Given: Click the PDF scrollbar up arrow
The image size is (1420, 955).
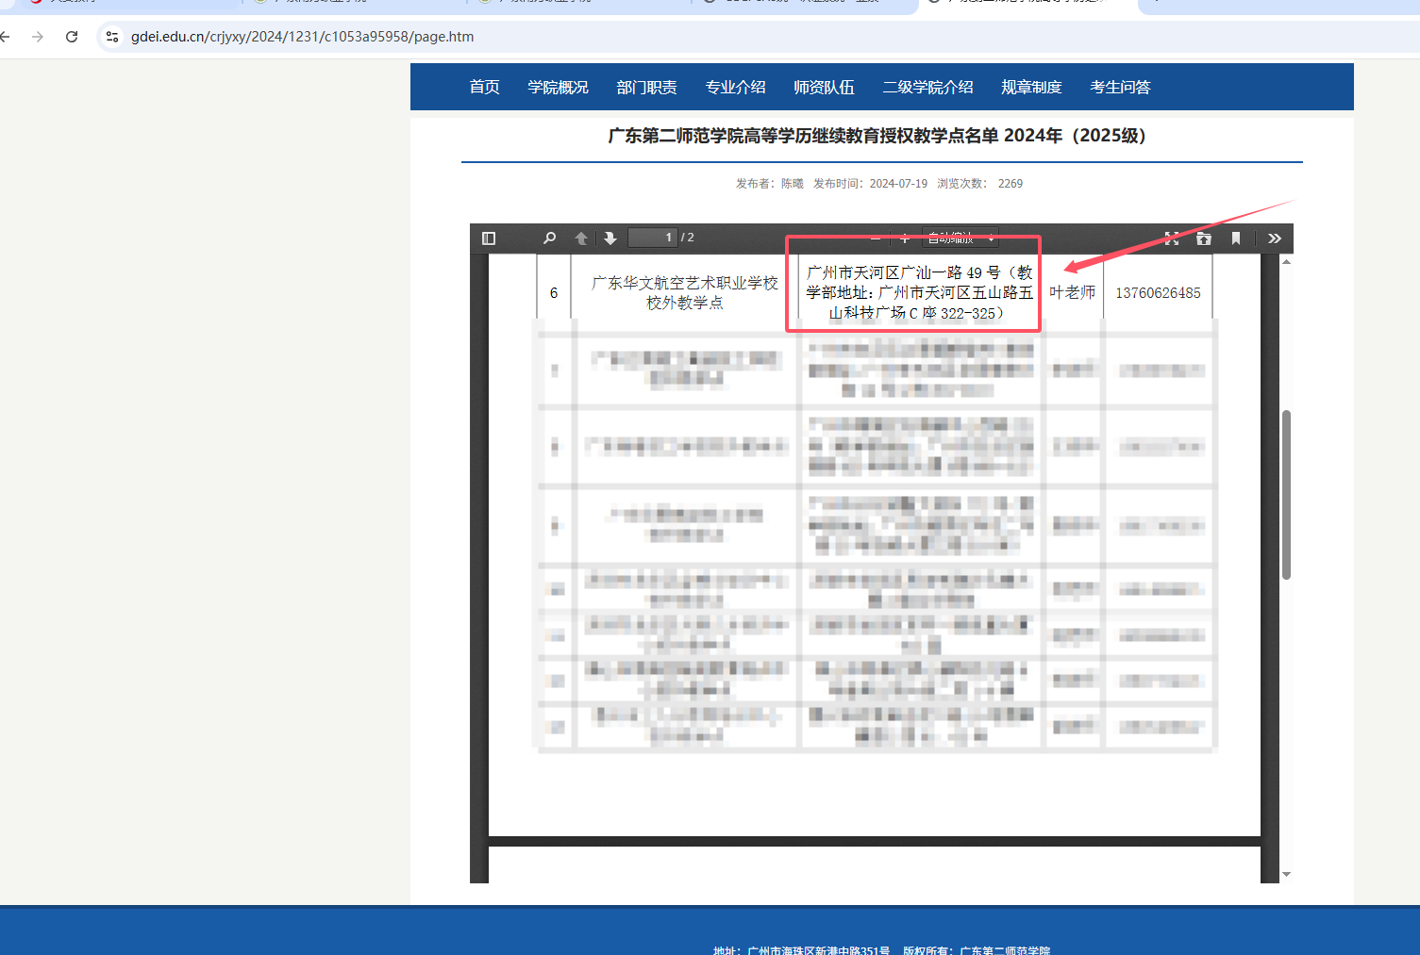Looking at the screenshot, I should [x=1286, y=261].
